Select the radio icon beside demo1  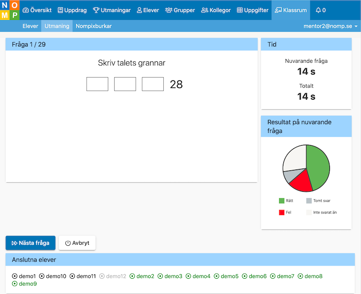click(14, 276)
